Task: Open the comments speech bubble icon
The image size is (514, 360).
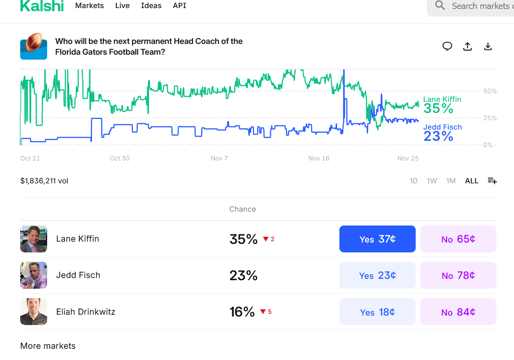Action: (x=447, y=46)
